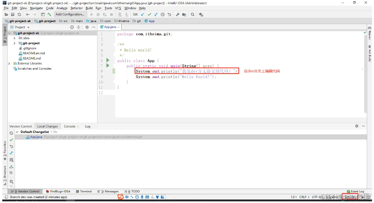Viewport: 374px width, 203px height.
Task: Show Git history with the clock icon
Action: click(x=163, y=15)
